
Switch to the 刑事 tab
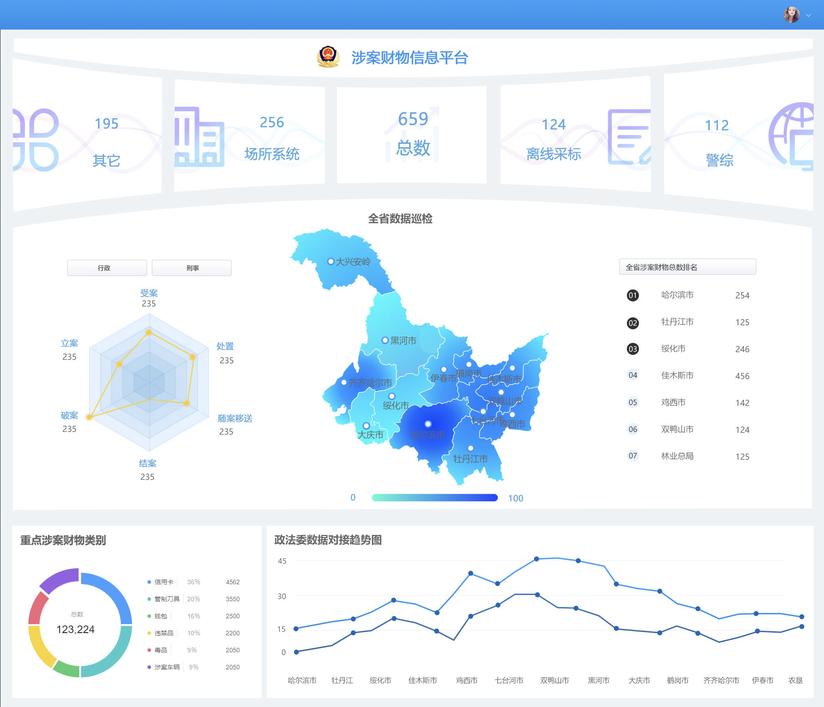click(x=191, y=268)
